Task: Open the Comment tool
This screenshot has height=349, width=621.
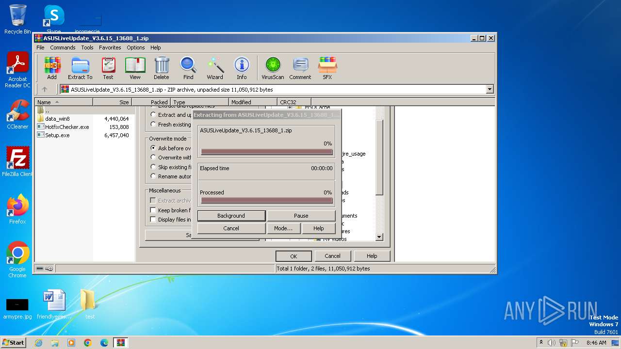Action: (300, 68)
